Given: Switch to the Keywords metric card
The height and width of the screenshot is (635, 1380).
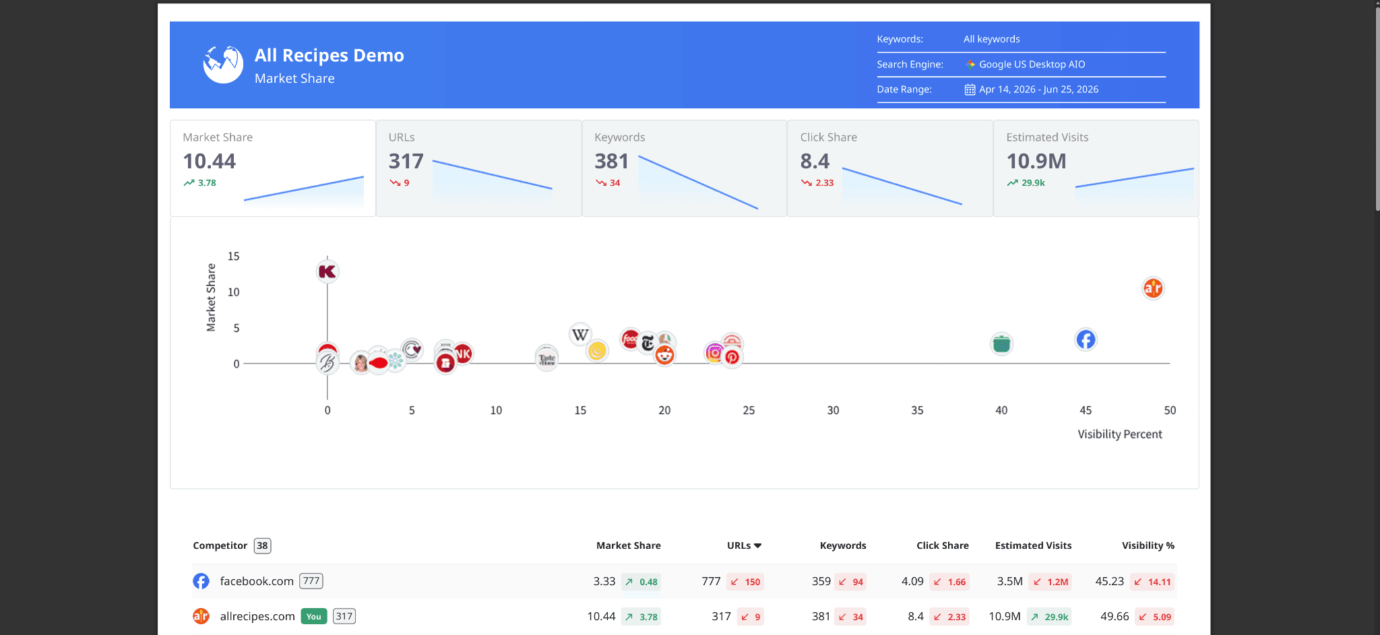Looking at the screenshot, I should 685,168.
